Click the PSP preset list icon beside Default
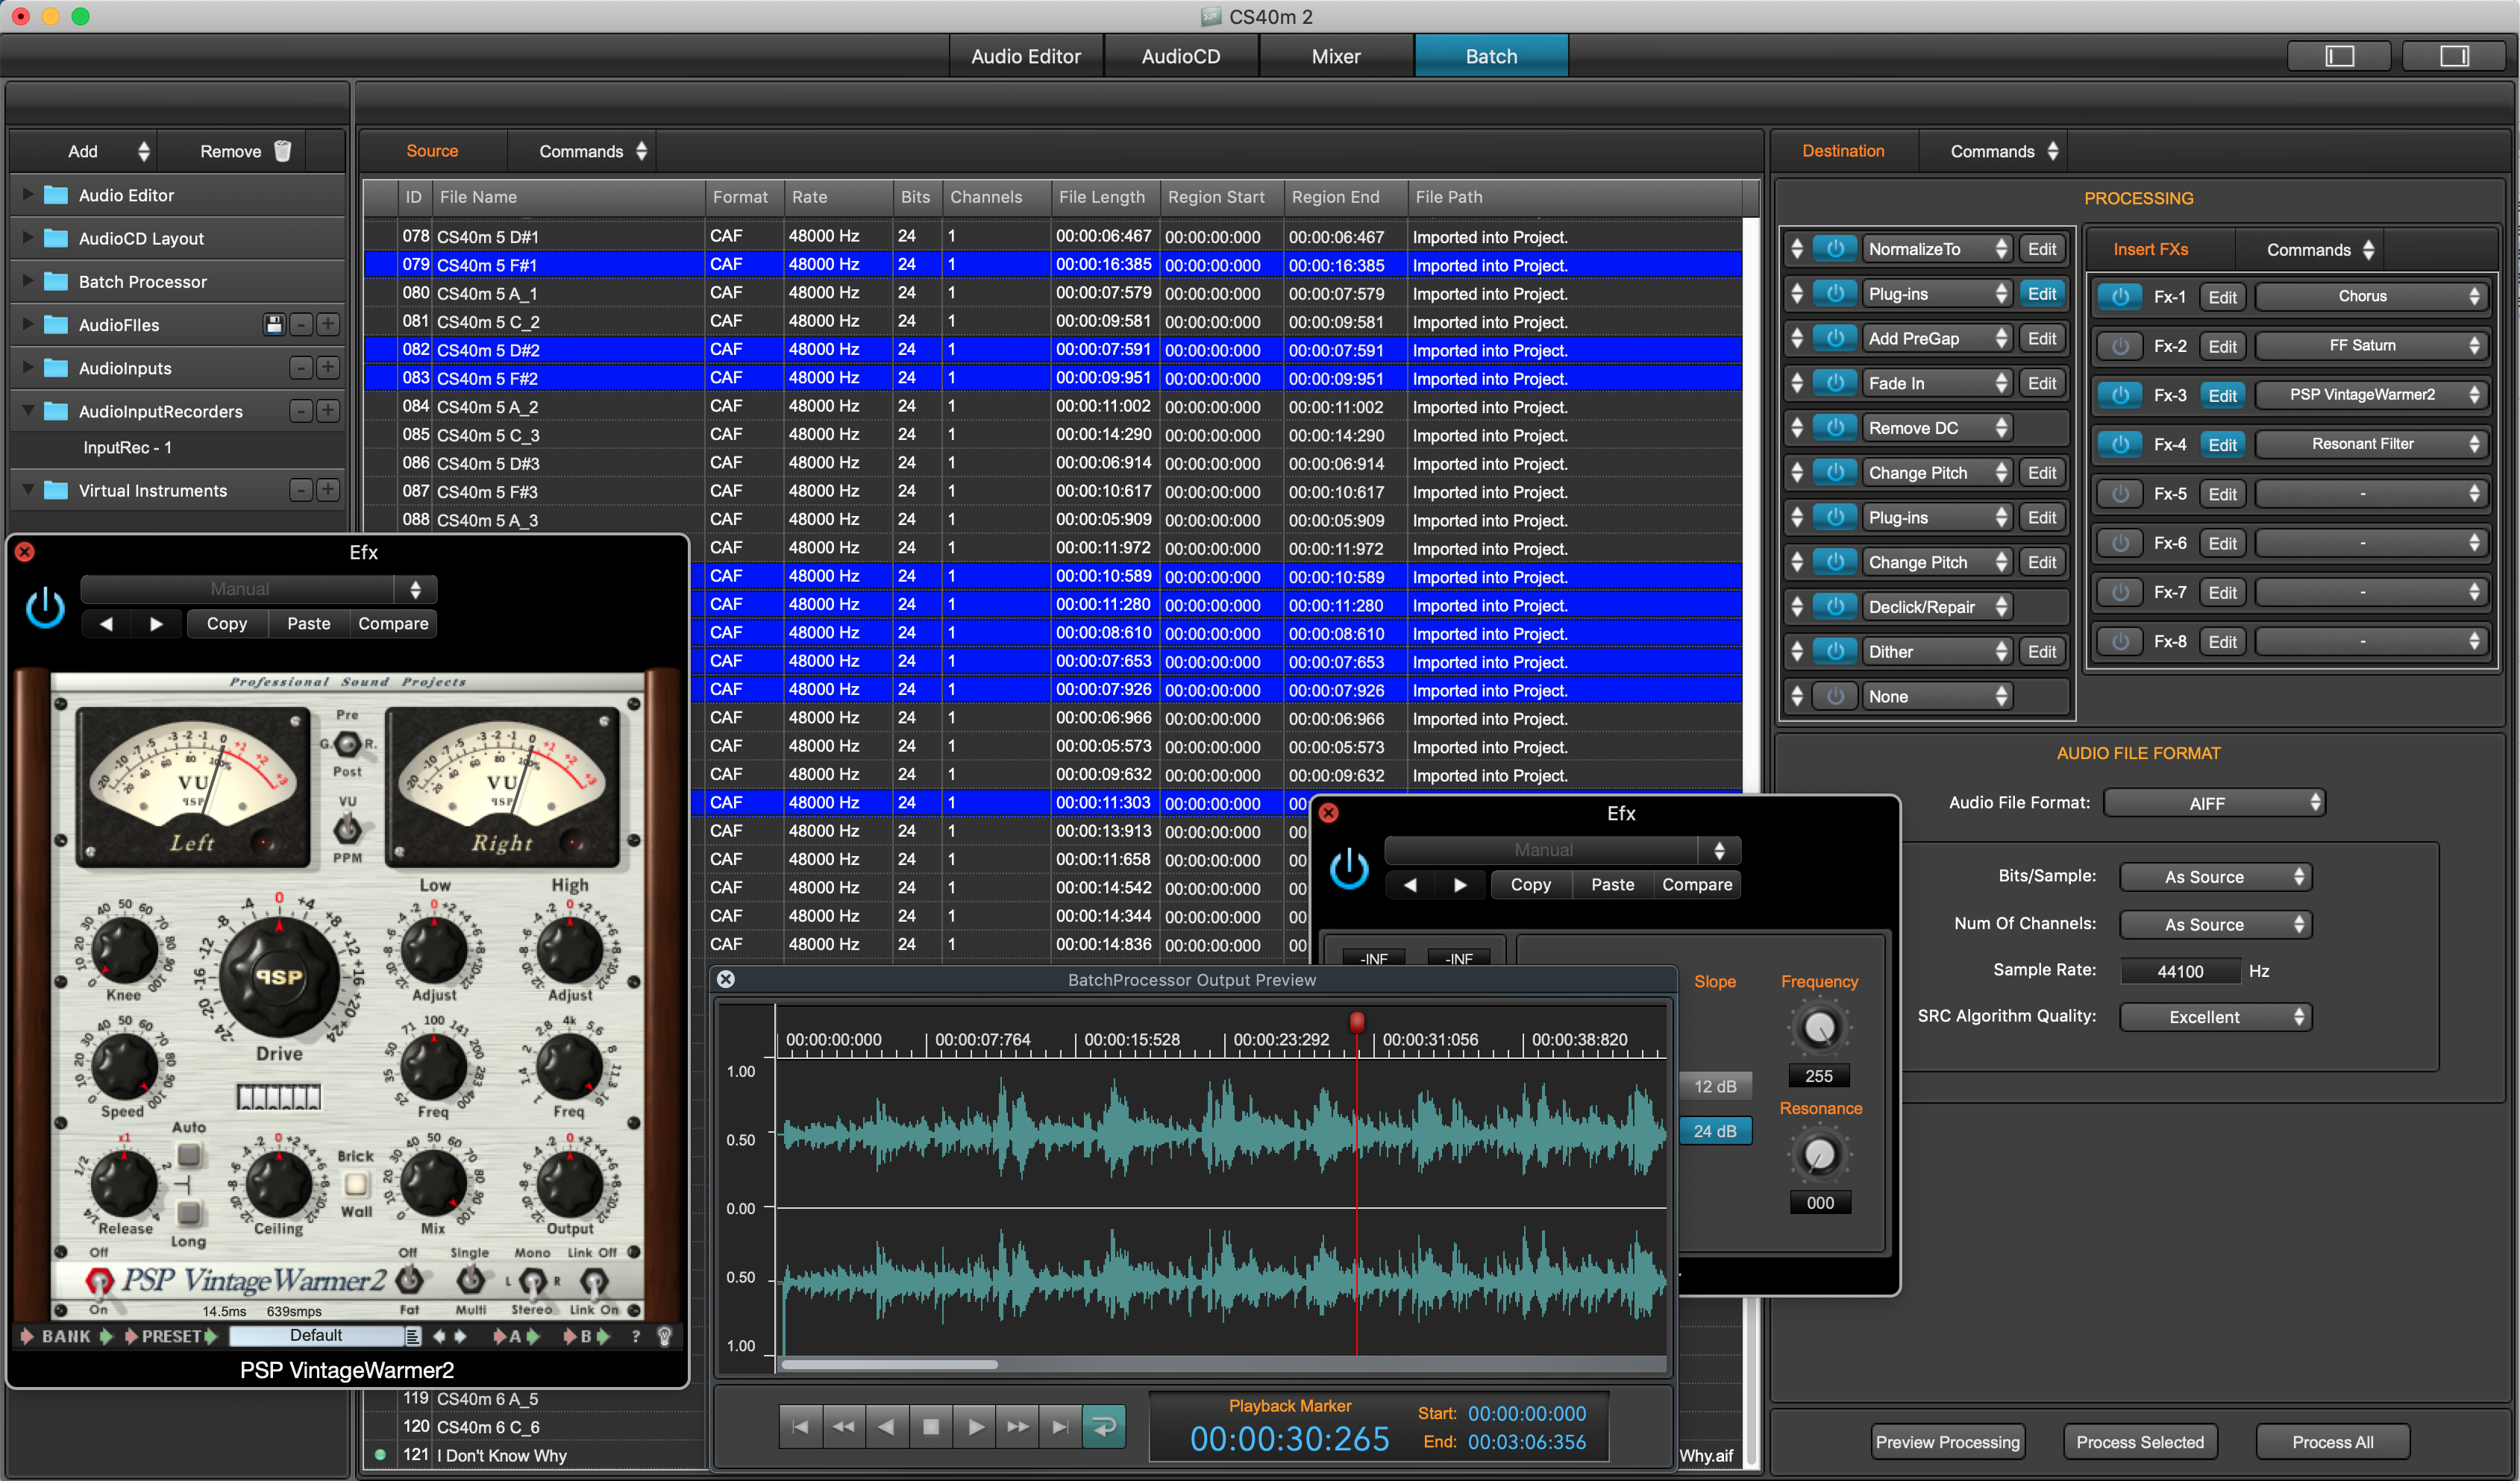2520x1481 pixels. pos(412,1336)
